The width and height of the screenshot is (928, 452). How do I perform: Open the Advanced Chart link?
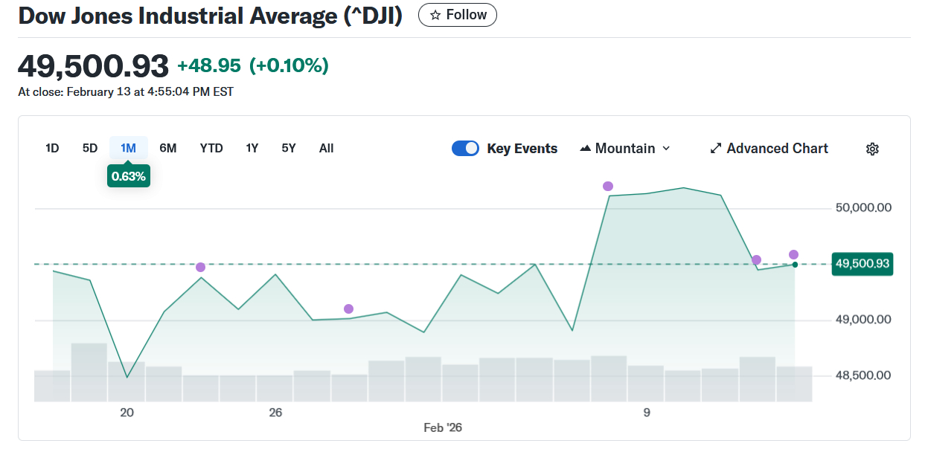click(x=777, y=149)
